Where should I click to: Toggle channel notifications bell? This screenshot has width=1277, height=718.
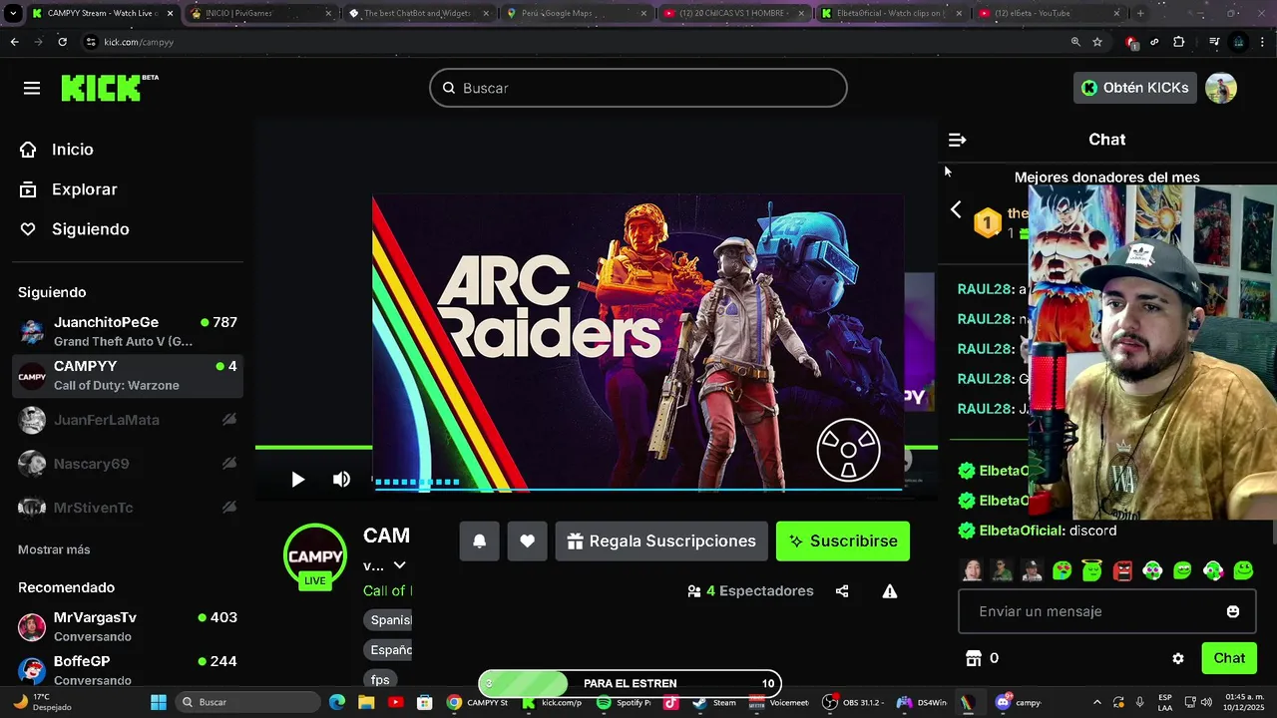click(x=479, y=541)
